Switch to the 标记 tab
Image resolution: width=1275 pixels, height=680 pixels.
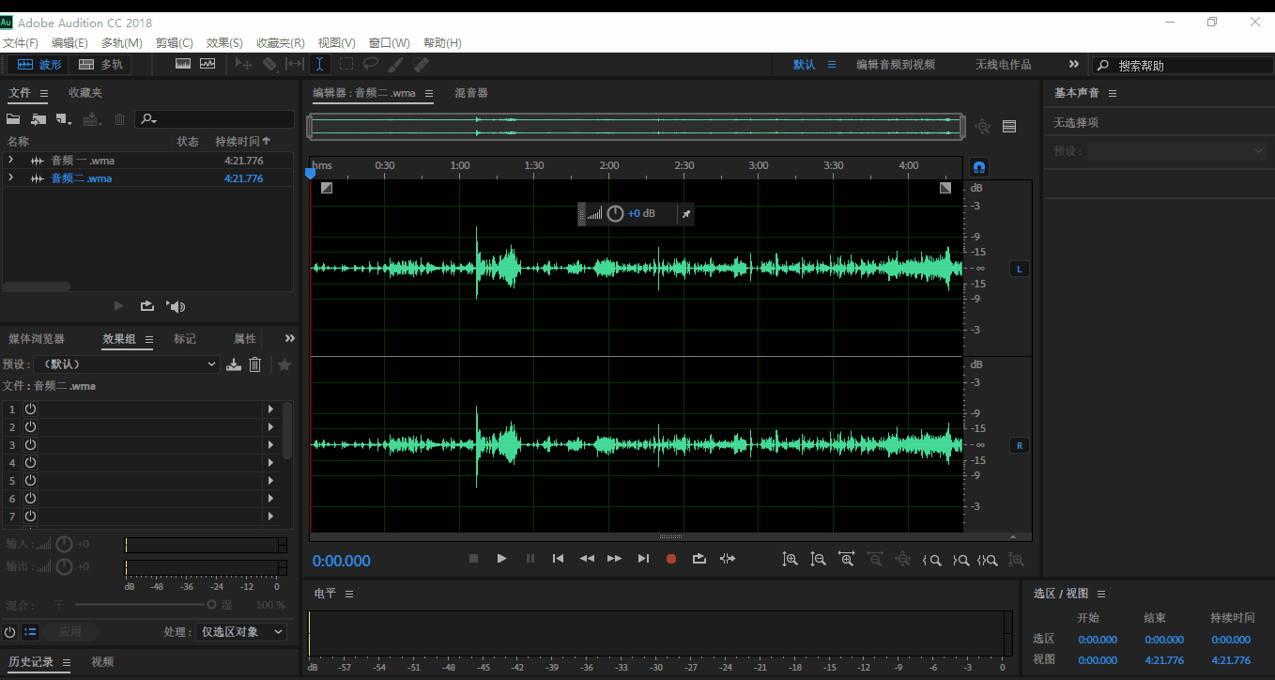185,338
